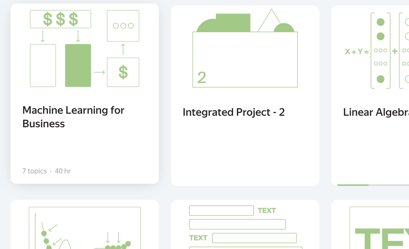Viewport: 409px width, 249px height.
Task: Click the solid green rectangle in flowchart
Action: [78, 65]
